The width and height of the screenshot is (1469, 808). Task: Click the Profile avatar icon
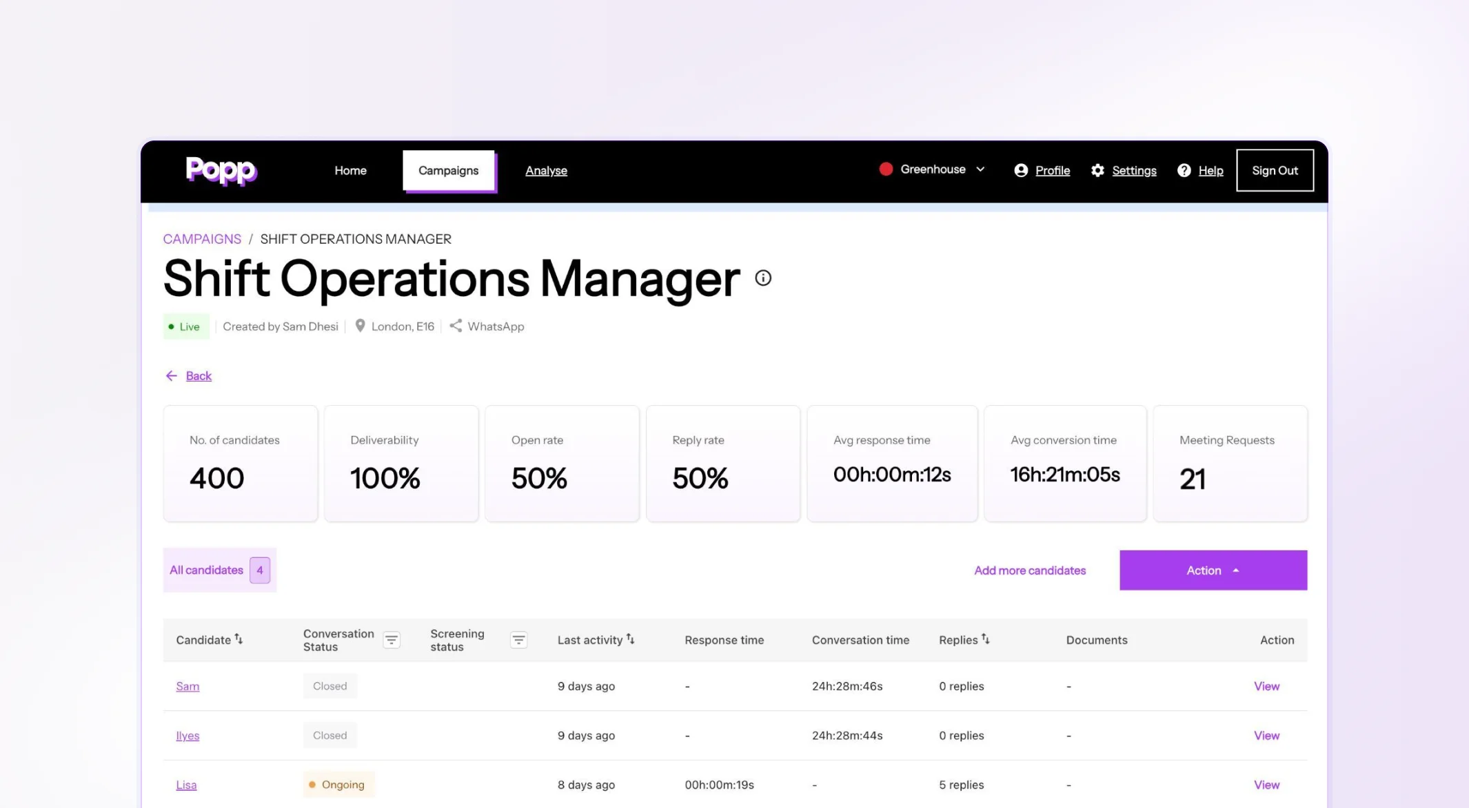point(1021,170)
